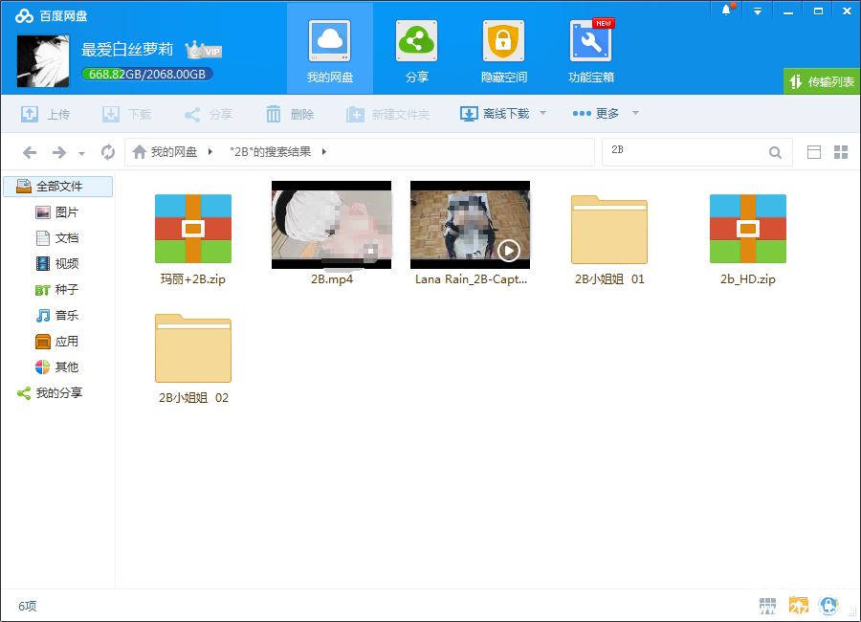Select 视频 category in the sidebar
Viewport: 861px width, 622px height.
pos(58,264)
